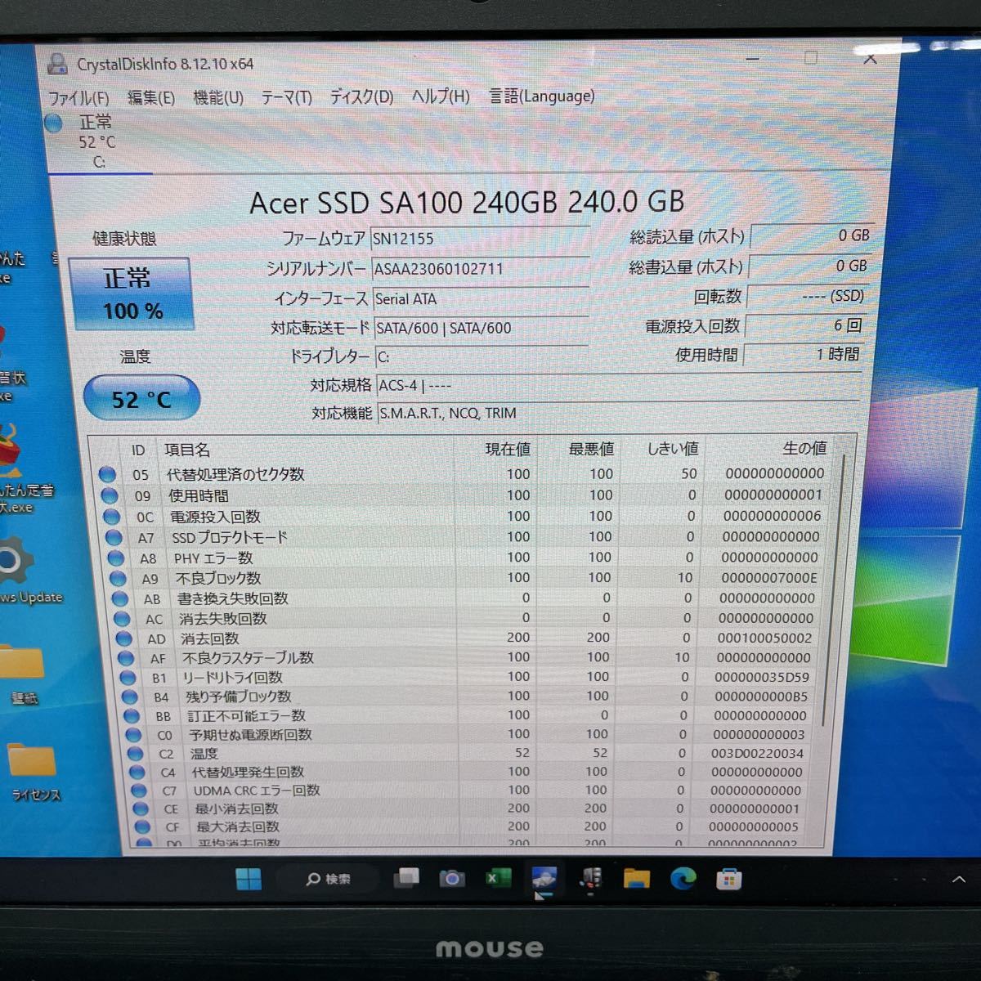The image size is (981, 981).
Task: Open the テーマ(T) menu
Action: (286, 97)
